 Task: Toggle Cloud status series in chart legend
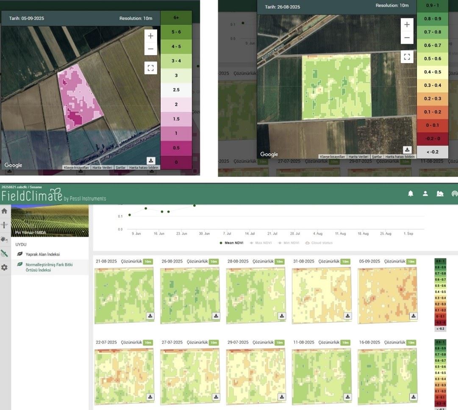(319, 243)
